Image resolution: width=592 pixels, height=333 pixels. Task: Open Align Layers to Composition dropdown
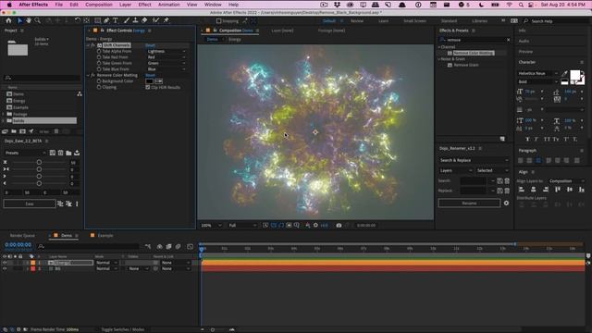[567, 181]
